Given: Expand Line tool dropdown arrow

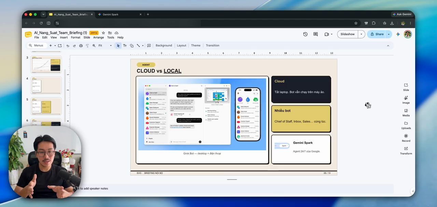Looking at the screenshot, I should tap(143, 45).
